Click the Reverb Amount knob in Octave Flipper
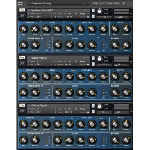Screen dimensions: 150x150 [126, 140]
